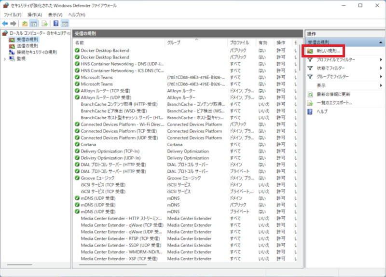Viewport: 386px width, 277px height.
Task: Click the Forward arrow toolbar icon
Action: pos(14,23)
